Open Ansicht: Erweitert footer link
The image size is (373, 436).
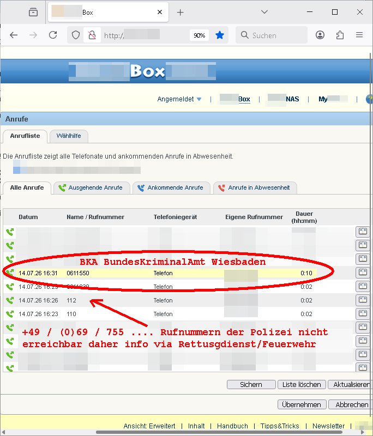coord(149,426)
